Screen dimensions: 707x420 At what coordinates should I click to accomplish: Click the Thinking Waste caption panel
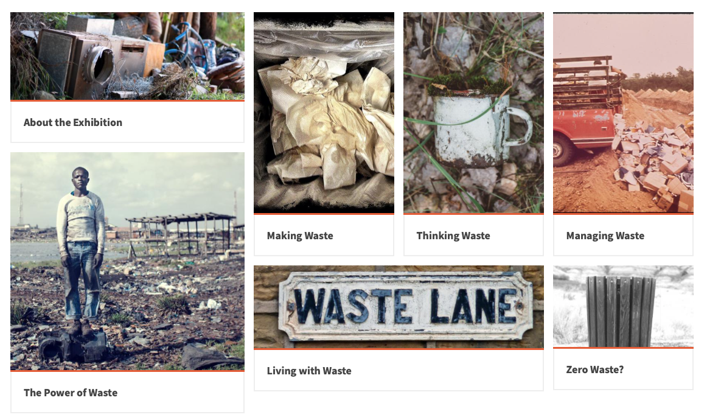click(473, 235)
